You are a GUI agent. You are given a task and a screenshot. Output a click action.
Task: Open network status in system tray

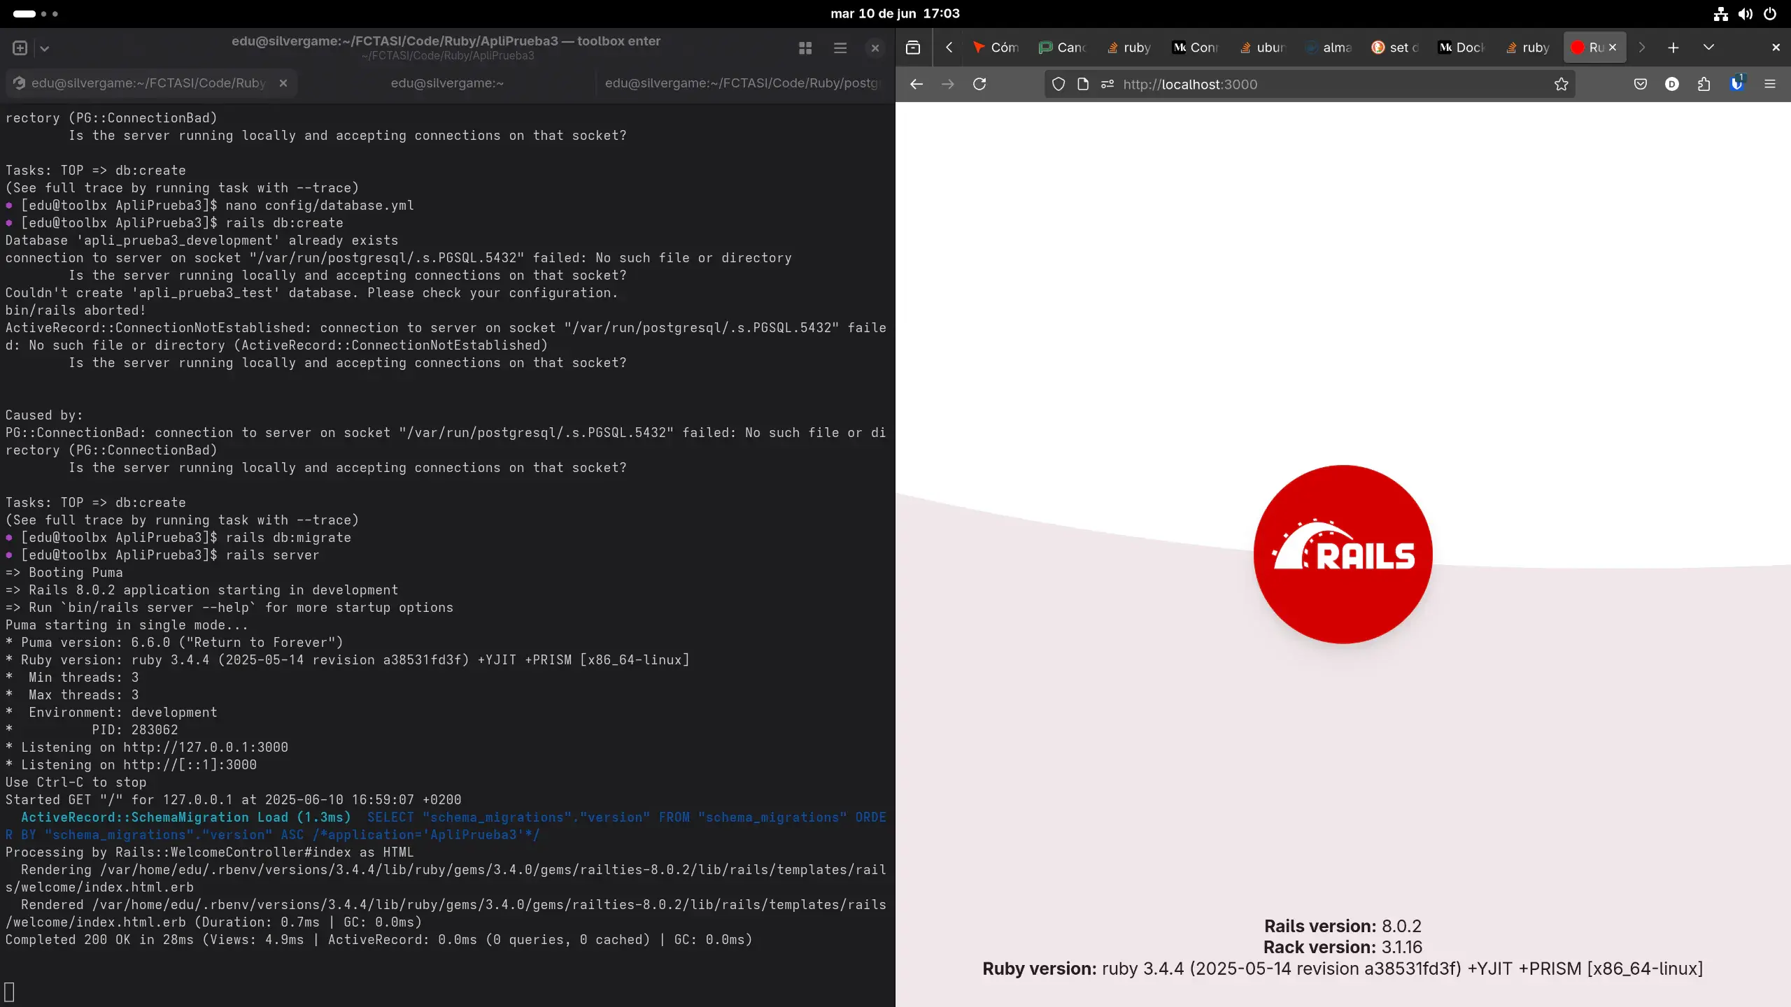pyautogui.click(x=1720, y=13)
